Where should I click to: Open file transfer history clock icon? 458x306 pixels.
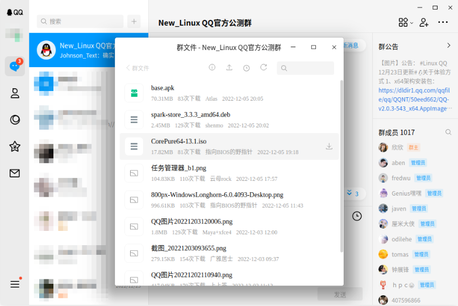pos(247,68)
